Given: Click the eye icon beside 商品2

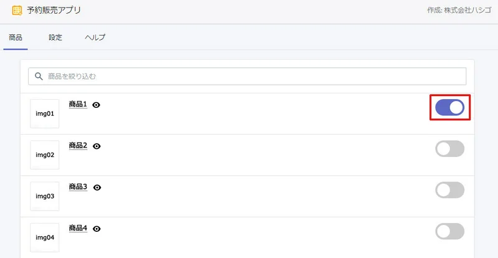Looking at the screenshot, I should [96, 146].
